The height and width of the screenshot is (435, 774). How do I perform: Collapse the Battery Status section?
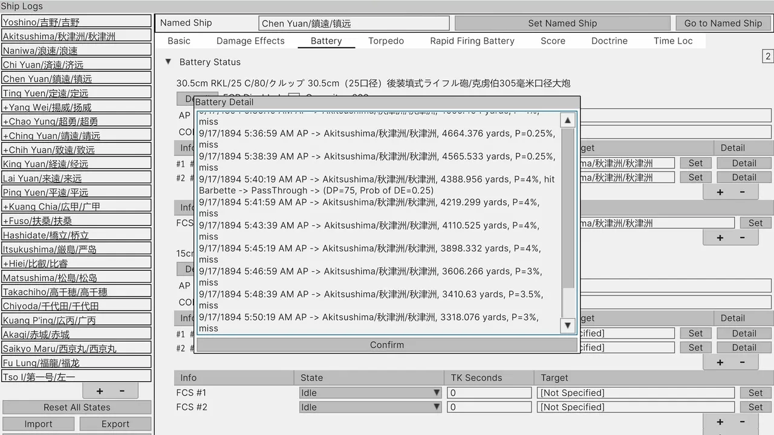[x=168, y=62]
